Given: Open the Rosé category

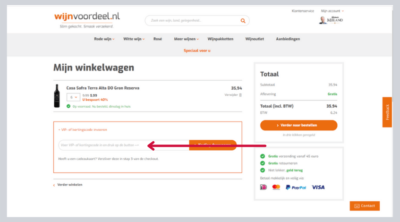Looking at the screenshot, I should tap(158, 39).
